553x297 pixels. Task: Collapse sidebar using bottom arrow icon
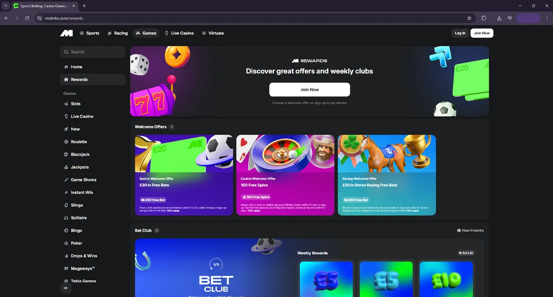coord(66,288)
